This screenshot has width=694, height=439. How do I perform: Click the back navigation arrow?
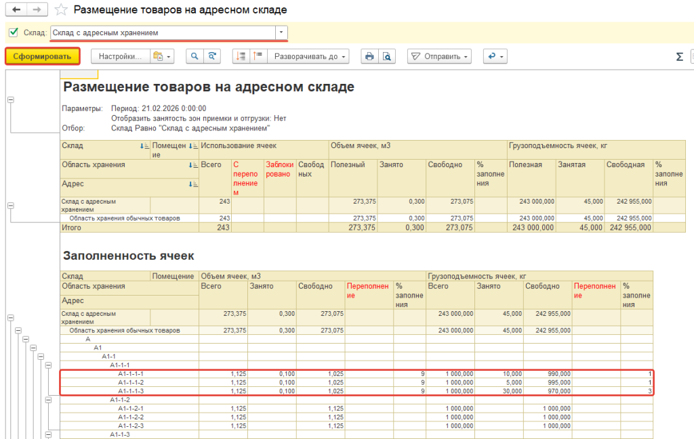[x=16, y=10]
